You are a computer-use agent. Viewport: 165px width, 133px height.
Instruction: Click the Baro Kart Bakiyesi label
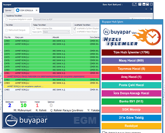112,5
